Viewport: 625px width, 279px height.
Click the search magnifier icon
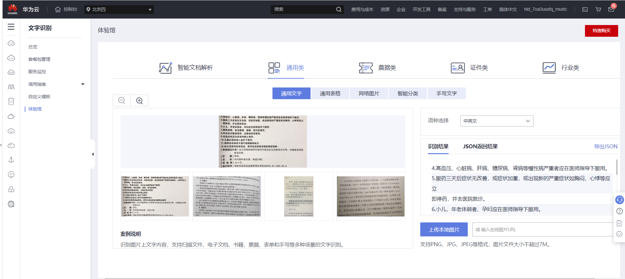pos(339,9)
